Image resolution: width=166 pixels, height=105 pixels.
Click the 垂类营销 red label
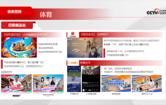14,12
